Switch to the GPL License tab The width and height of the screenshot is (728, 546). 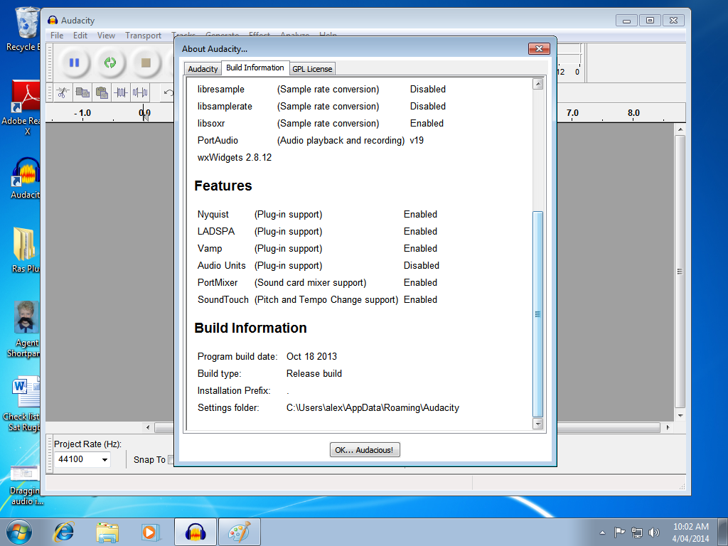tap(313, 69)
